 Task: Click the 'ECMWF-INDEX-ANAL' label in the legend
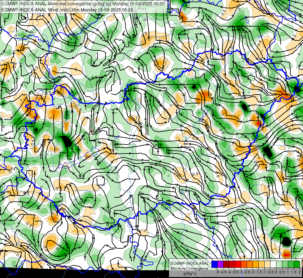tap(190, 263)
